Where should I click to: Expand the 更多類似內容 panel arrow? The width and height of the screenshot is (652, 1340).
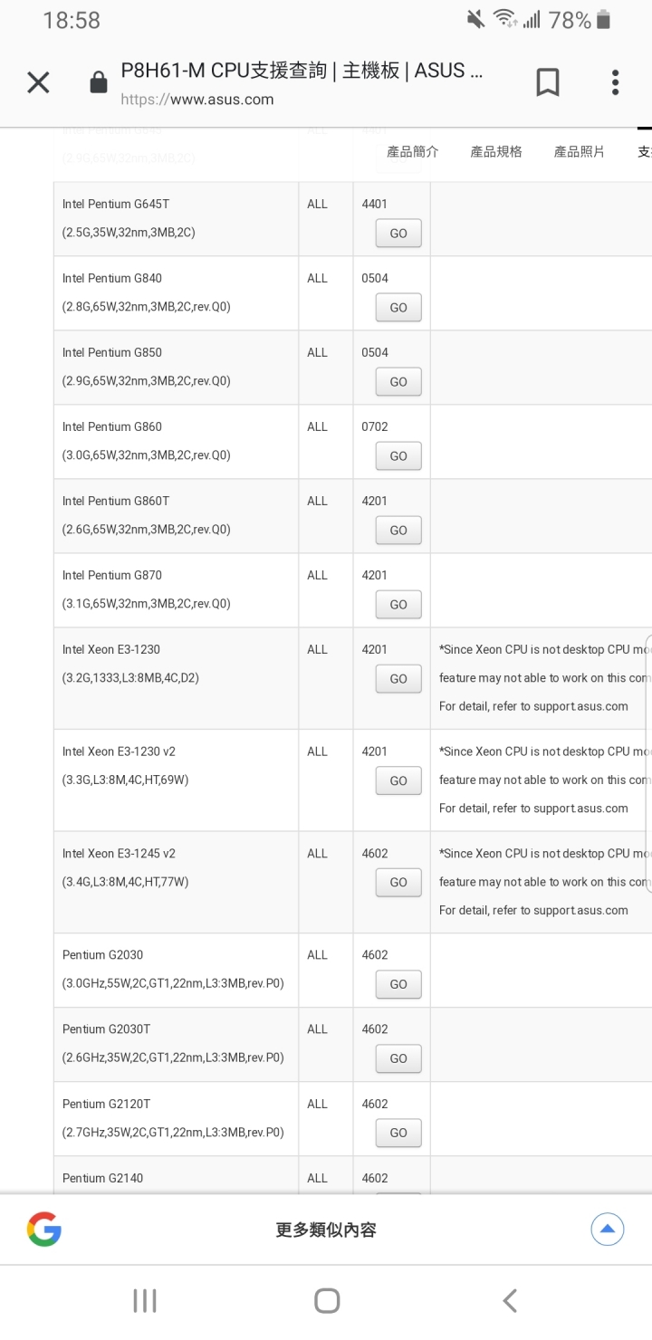pos(608,1229)
